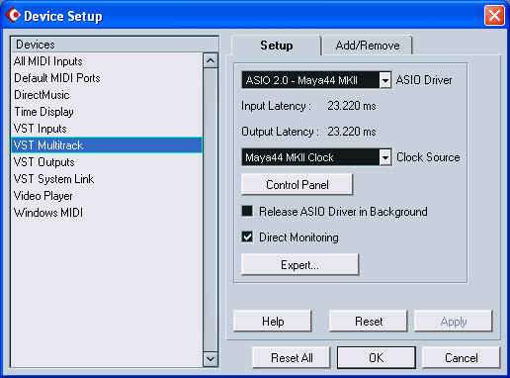Select Time Display device

coord(107,112)
